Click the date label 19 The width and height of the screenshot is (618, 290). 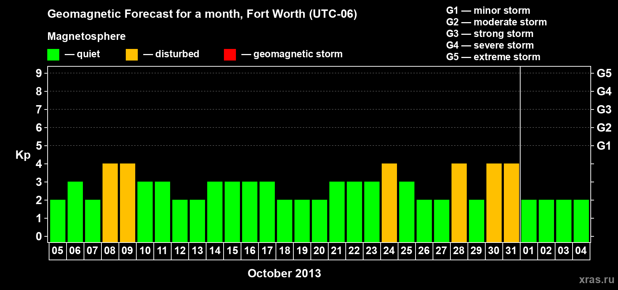302,250
